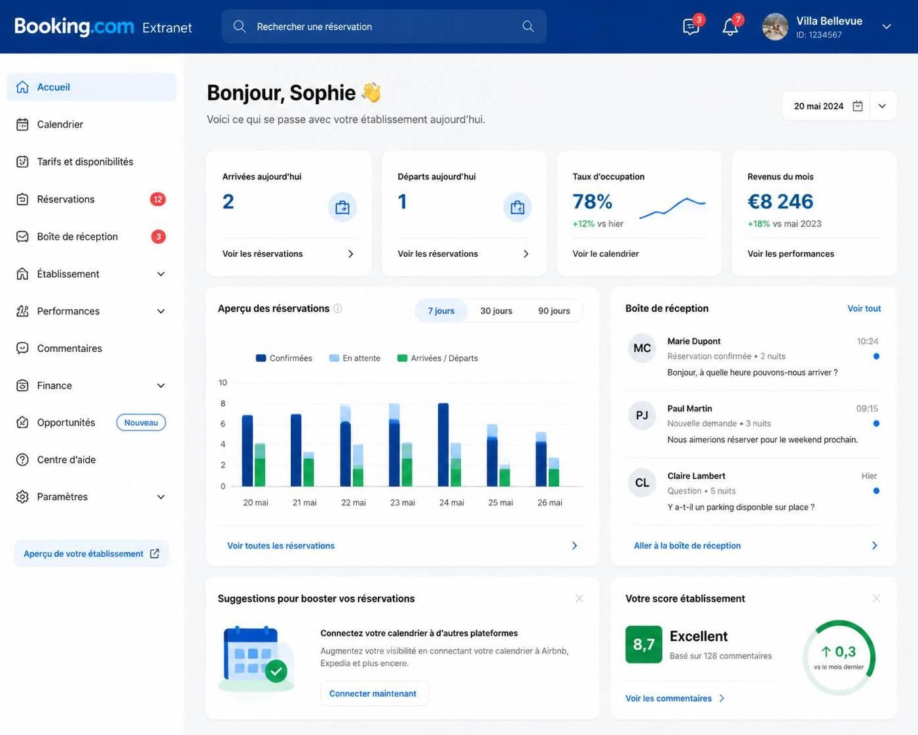The height and width of the screenshot is (735, 918).
Task: Click the unread dot on Marie Dupont message
Action: (x=876, y=356)
